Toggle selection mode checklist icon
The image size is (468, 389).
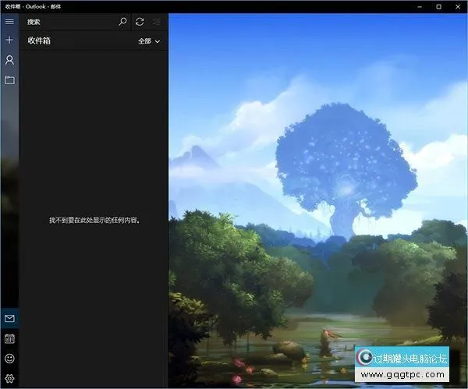click(157, 22)
